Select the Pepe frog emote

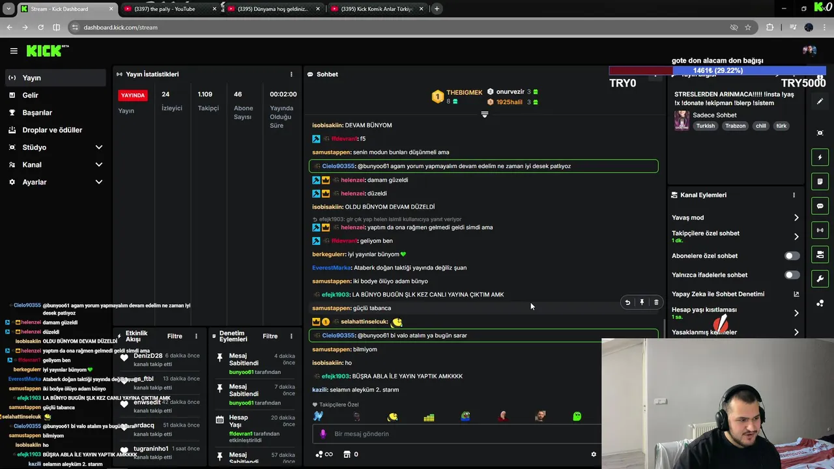(x=465, y=416)
